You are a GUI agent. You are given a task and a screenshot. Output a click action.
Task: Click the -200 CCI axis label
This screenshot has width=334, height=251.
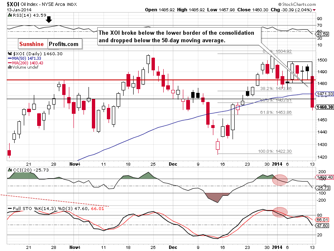tap(321, 200)
